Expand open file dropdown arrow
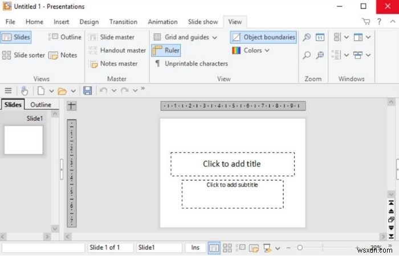This screenshot has width=399, height=256. 74,90
